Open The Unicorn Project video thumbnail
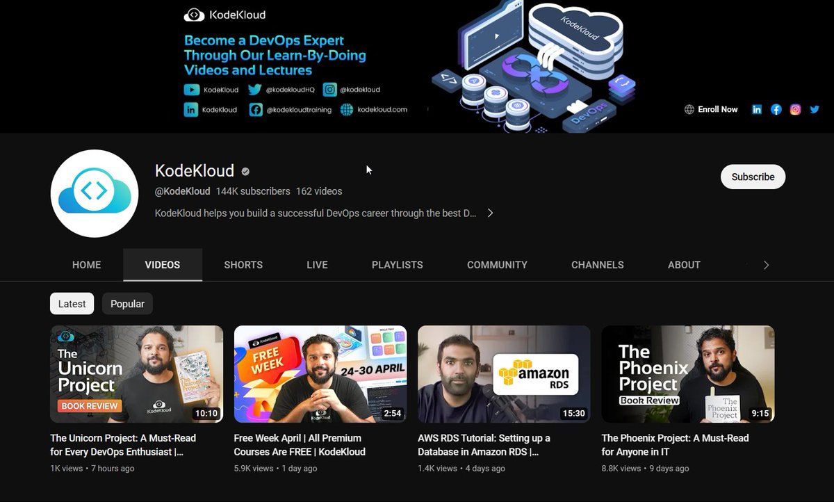 pyautogui.click(x=137, y=374)
